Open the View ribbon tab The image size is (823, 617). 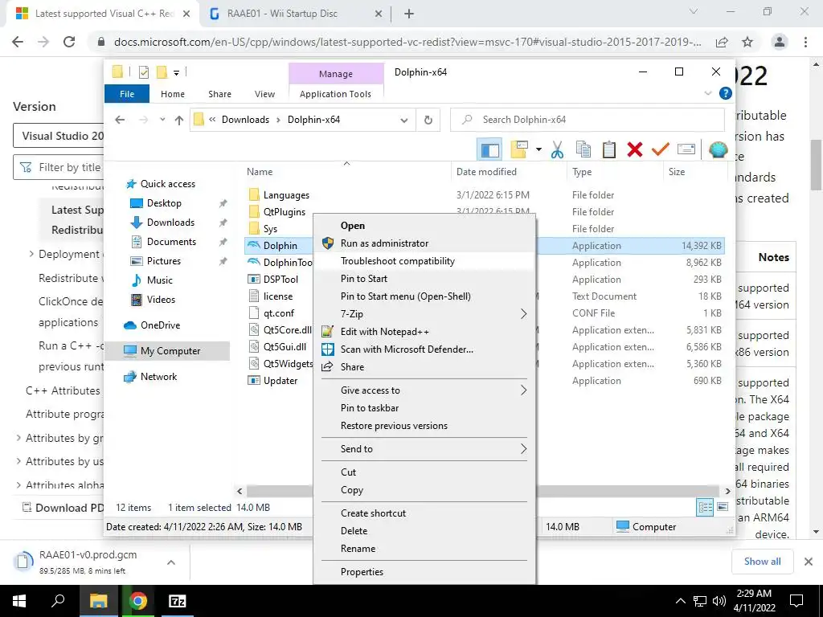tap(264, 94)
